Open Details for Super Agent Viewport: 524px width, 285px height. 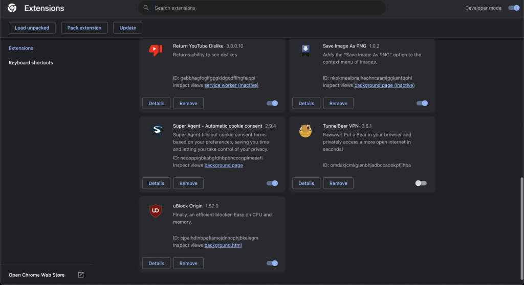point(157,183)
